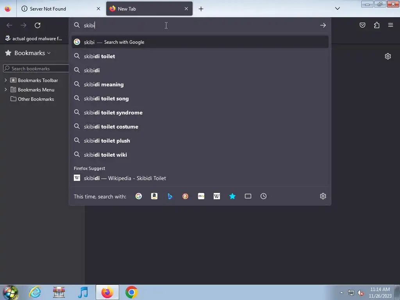Select suggestion skibidi toilet wiki

(x=200, y=155)
